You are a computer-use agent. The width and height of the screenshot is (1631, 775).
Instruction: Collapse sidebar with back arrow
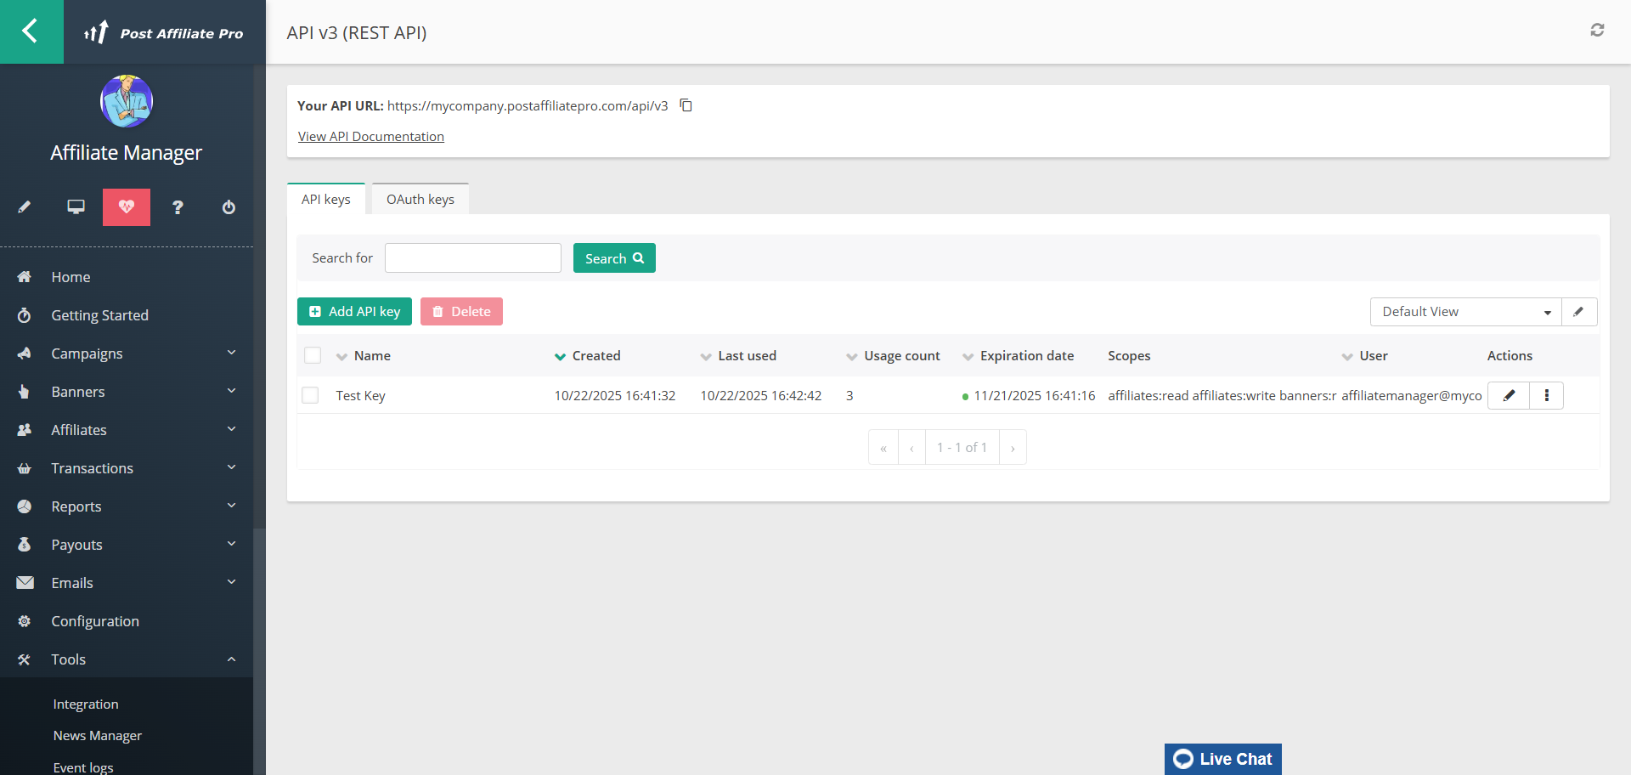coord(31,31)
